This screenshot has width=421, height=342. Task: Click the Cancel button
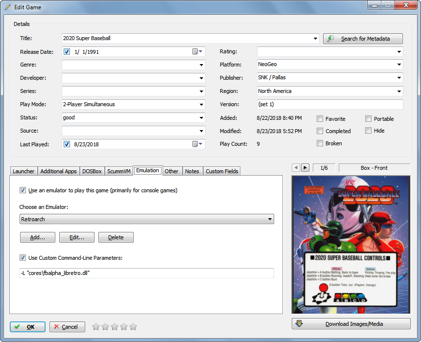67,327
